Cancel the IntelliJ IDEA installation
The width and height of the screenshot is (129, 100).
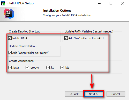click(x=116, y=94)
